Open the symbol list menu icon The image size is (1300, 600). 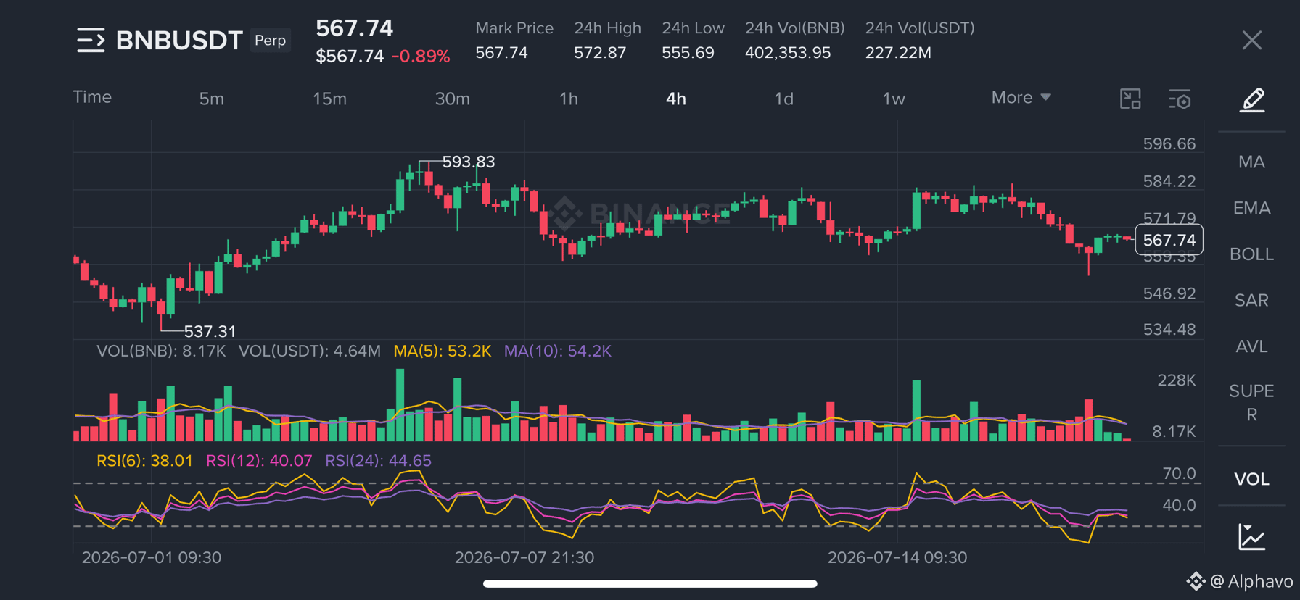click(x=91, y=41)
